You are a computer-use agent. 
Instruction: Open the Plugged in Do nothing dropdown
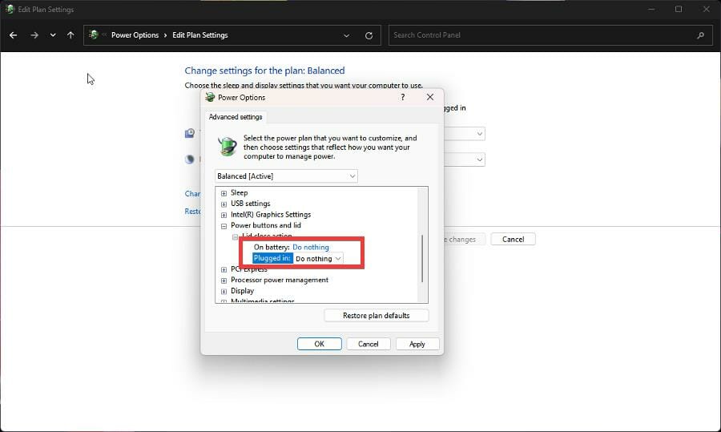click(318, 259)
